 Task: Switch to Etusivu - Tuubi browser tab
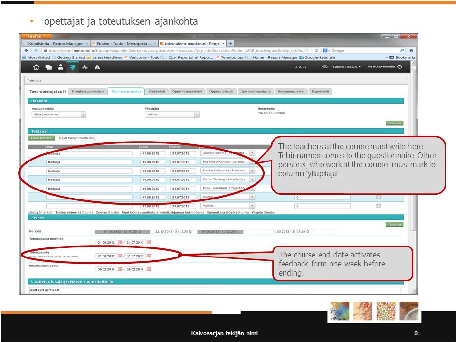click(x=124, y=43)
